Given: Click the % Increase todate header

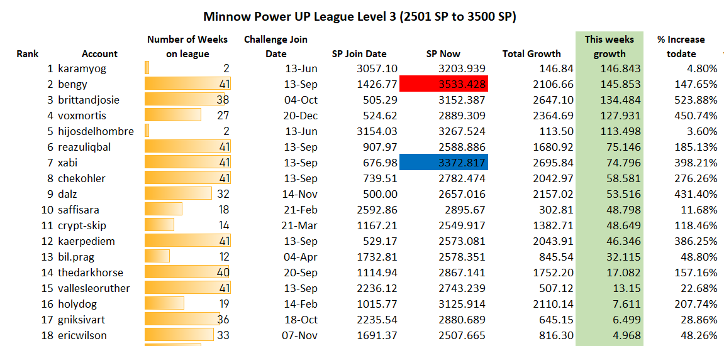Looking at the screenshot, I should tap(681, 46).
